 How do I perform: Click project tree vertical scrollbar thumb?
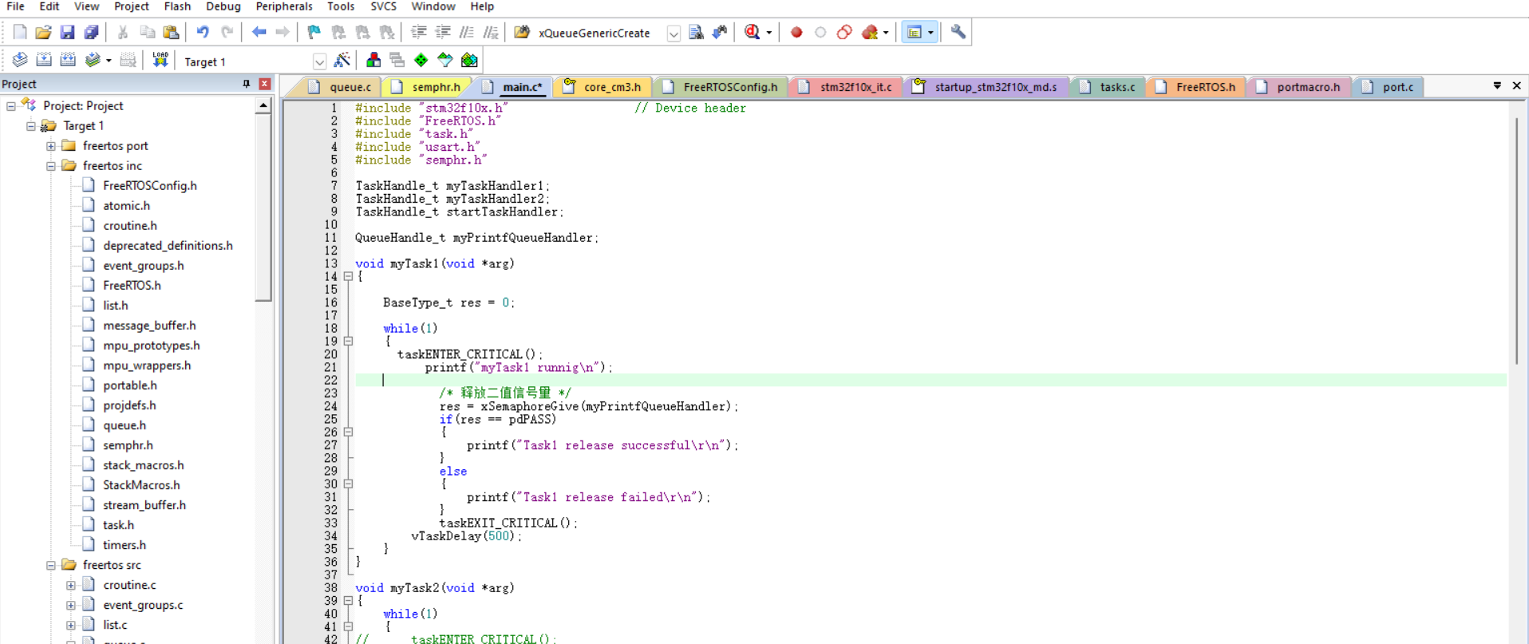[x=263, y=207]
